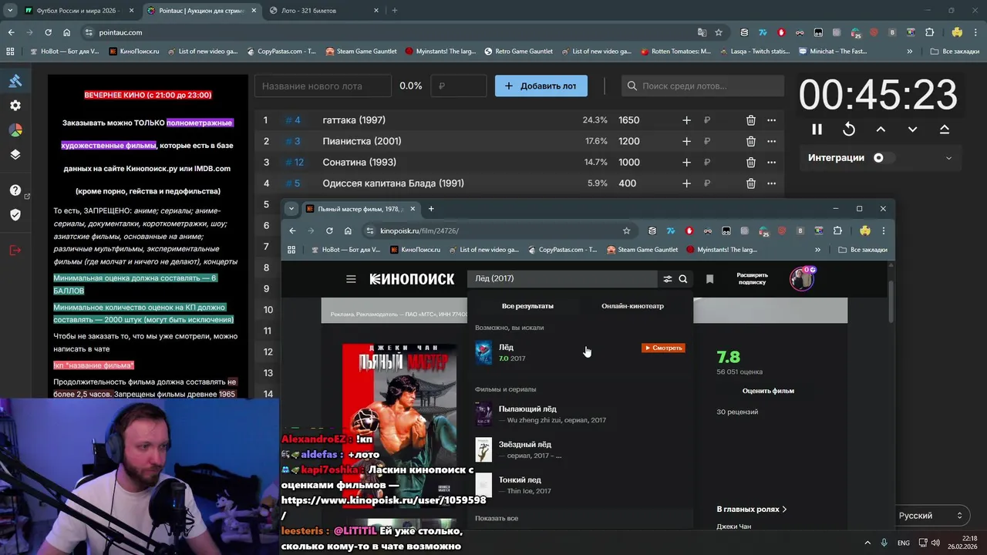The height and width of the screenshot is (555, 987).
Task: Open Kinopoisk search filter sliders icon
Action: (667, 279)
